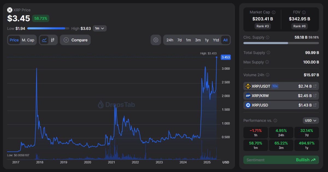The height and width of the screenshot is (172, 328).
Task: Click the Low: $0.0056187 chart label
Action: click(x=18, y=155)
